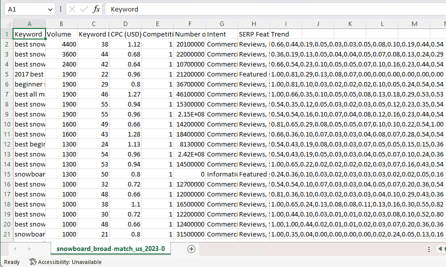Select column L header
This screenshot has width=446, height=267.
coord(382,24)
